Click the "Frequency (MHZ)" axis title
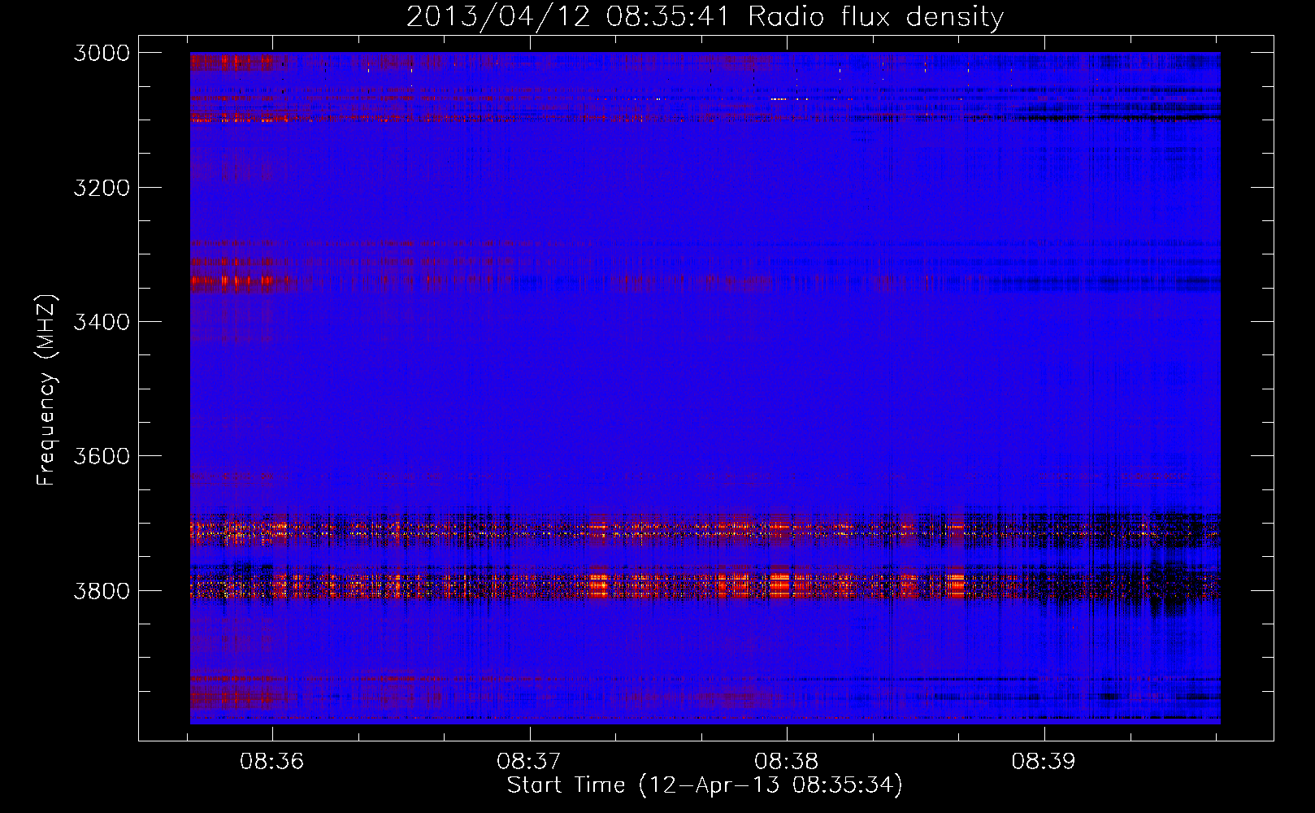 46,389
